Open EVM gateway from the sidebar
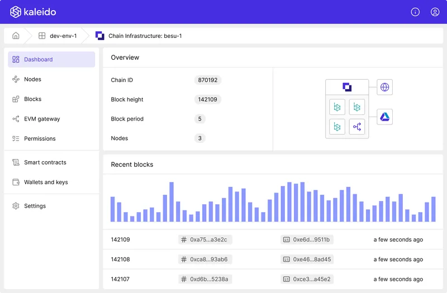This screenshot has width=447, height=293. pos(41,119)
